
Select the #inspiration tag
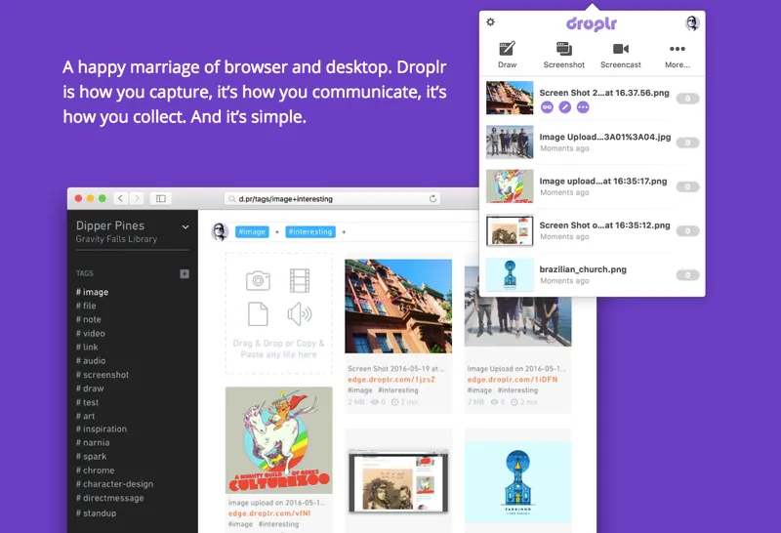(x=102, y=429)
